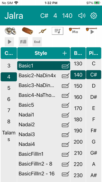Select pitch G
The width and height of the screenshot is (102, 182).
[94, 142]
